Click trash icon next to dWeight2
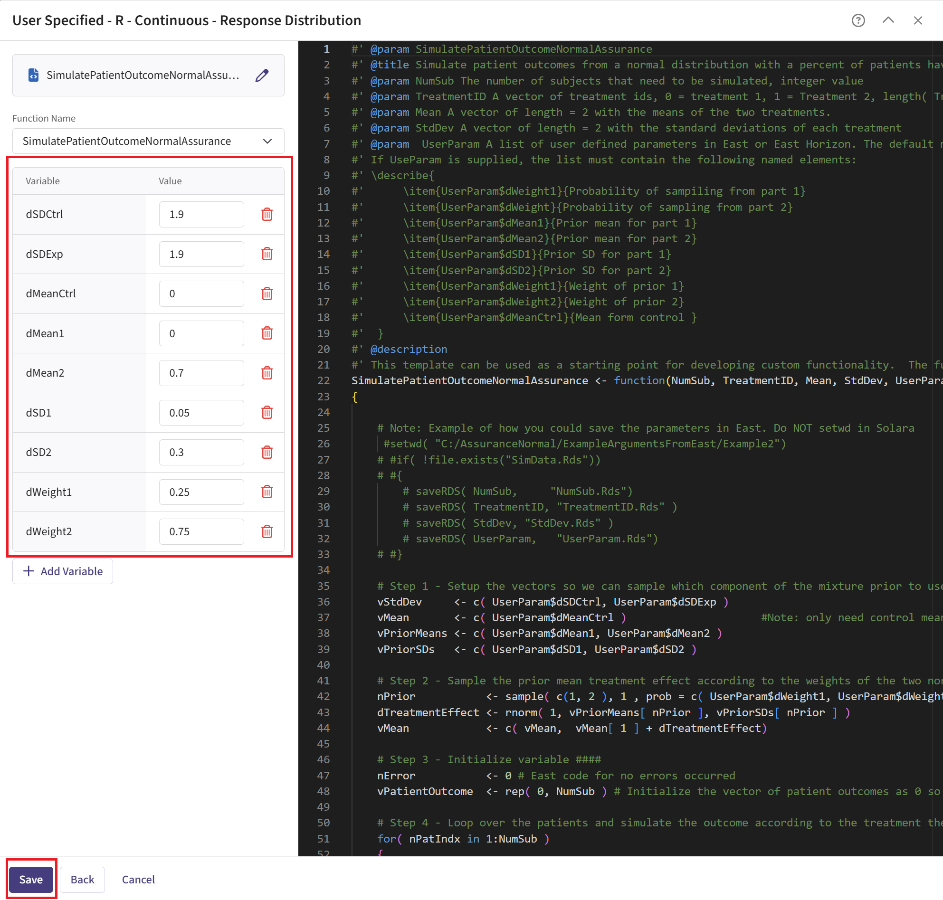 pyautogui.click(x=267, y=531)
